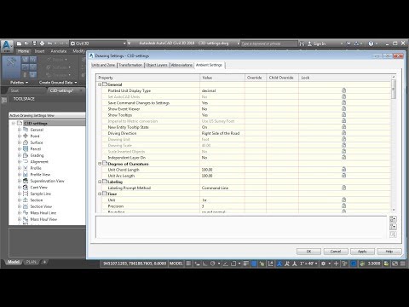Switch to the Insert ribbon tab
409x307 pixels.
[40, 51]
